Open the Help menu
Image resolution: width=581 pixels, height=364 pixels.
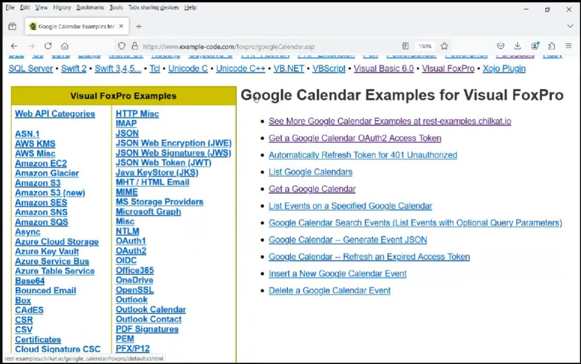tap(191, 7)
